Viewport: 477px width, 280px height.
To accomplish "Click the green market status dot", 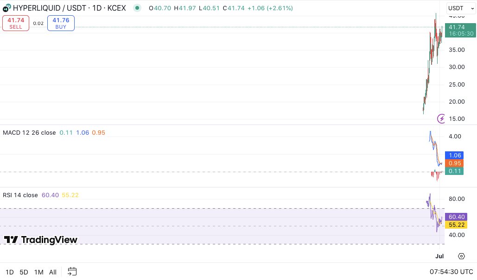I will click(137, 8).
